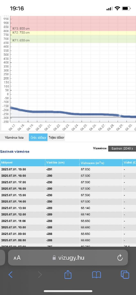Tap the Wi-Fi status icon
Image resolution: width=136 pixels, height=295 pixels.
tap(117, 8)
